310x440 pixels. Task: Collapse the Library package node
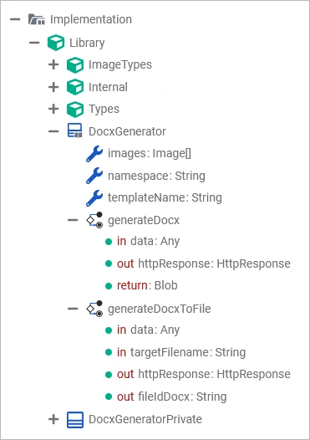[x=34, y=43]
